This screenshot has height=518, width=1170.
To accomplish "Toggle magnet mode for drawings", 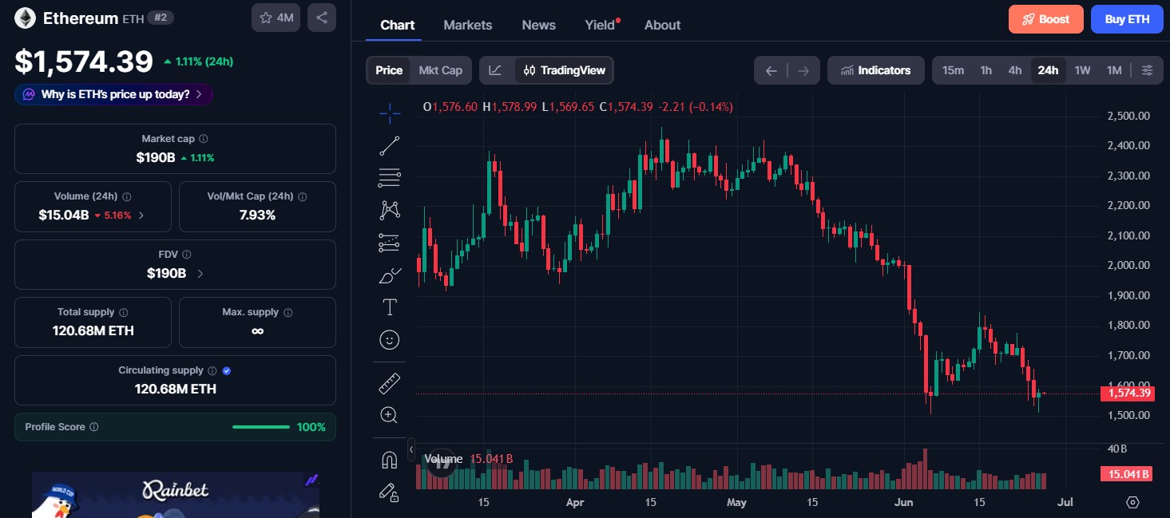I will [x=390, y=460].
